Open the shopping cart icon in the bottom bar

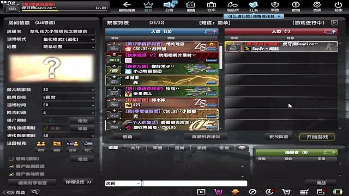click(x=286, y=192)
